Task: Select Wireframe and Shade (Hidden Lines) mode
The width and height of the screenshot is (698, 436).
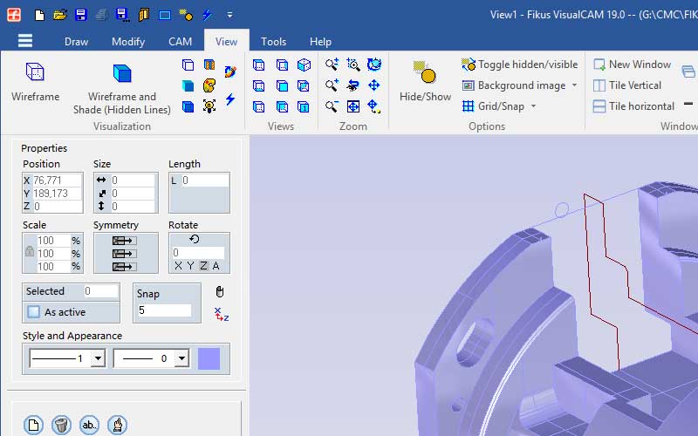Action: point(121,87)
